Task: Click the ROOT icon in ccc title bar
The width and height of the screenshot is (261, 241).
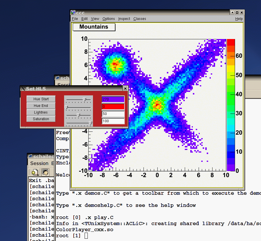Action: point(73,13)
